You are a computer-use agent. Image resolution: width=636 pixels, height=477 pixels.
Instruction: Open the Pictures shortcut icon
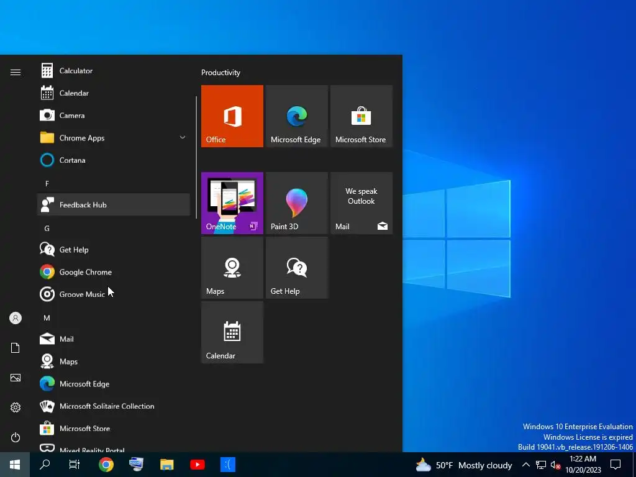click(x=16, y=378)
